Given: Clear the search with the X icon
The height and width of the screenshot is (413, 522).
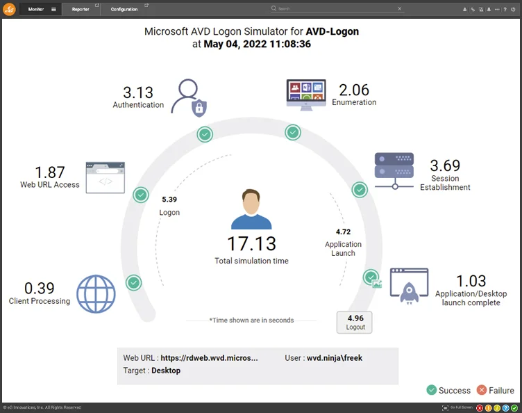Looking at the screenshot, I should click(400, 8).
